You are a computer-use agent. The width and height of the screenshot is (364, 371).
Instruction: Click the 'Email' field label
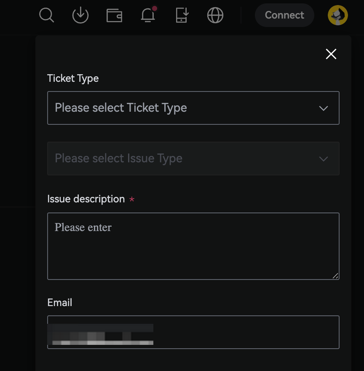[x=60, y=303]
